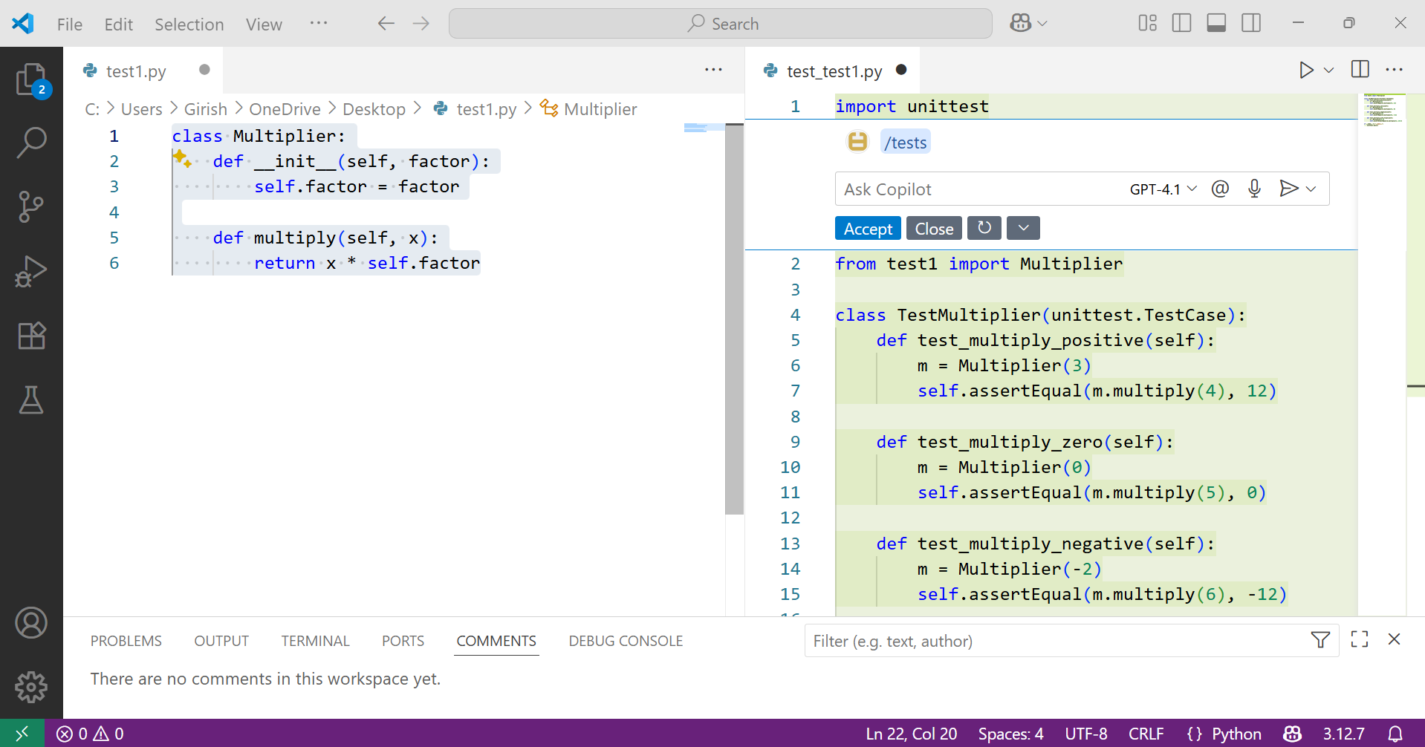Start Copilot voice input with microphone
The width and height of the screenshot is (1425, 747).
1254,189
